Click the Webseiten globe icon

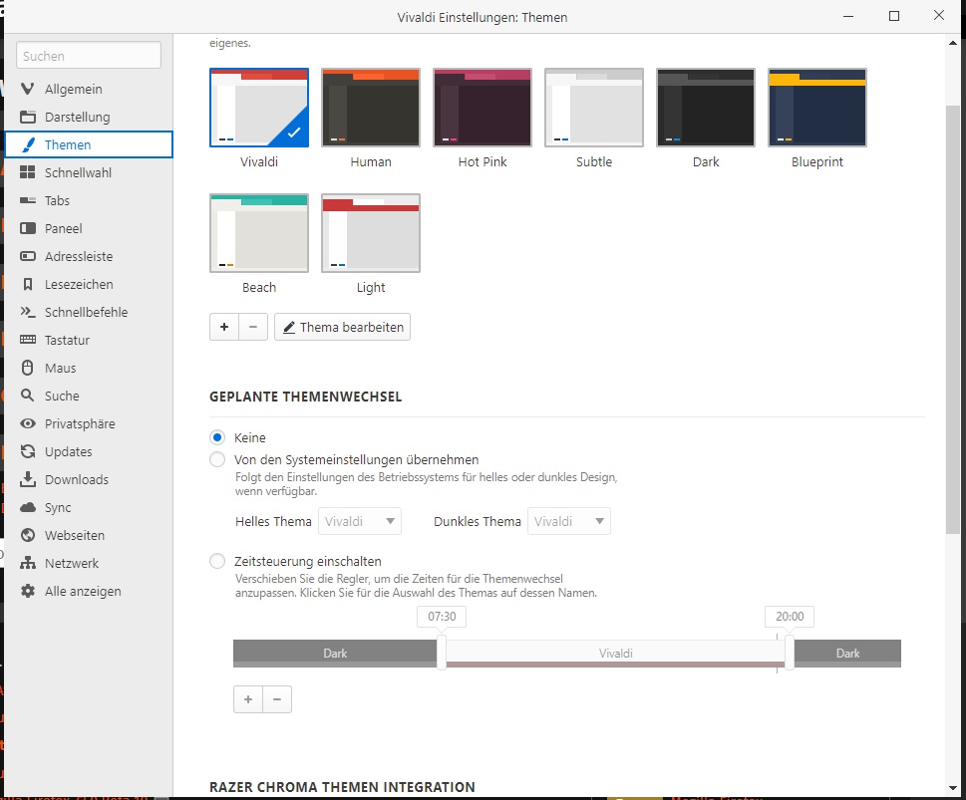point(28,535)
